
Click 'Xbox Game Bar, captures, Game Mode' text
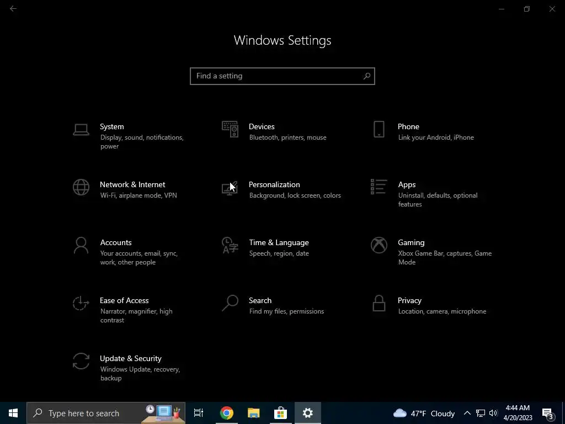(x=445, y=258)
